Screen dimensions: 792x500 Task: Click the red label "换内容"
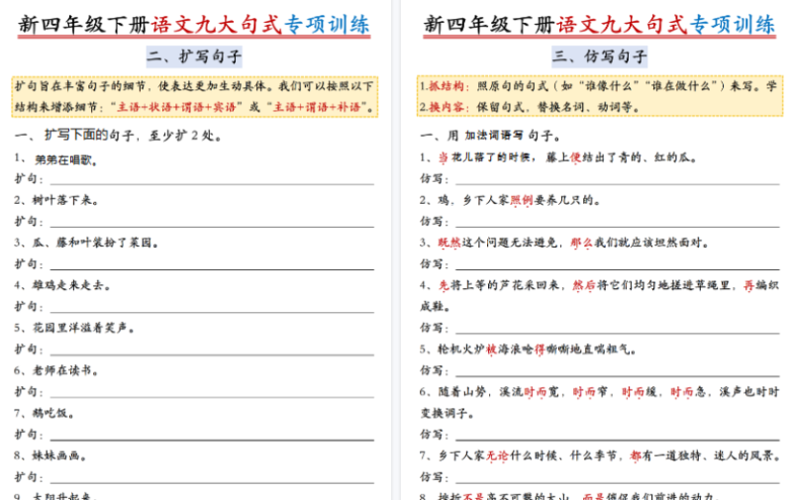tap(446, 107)
